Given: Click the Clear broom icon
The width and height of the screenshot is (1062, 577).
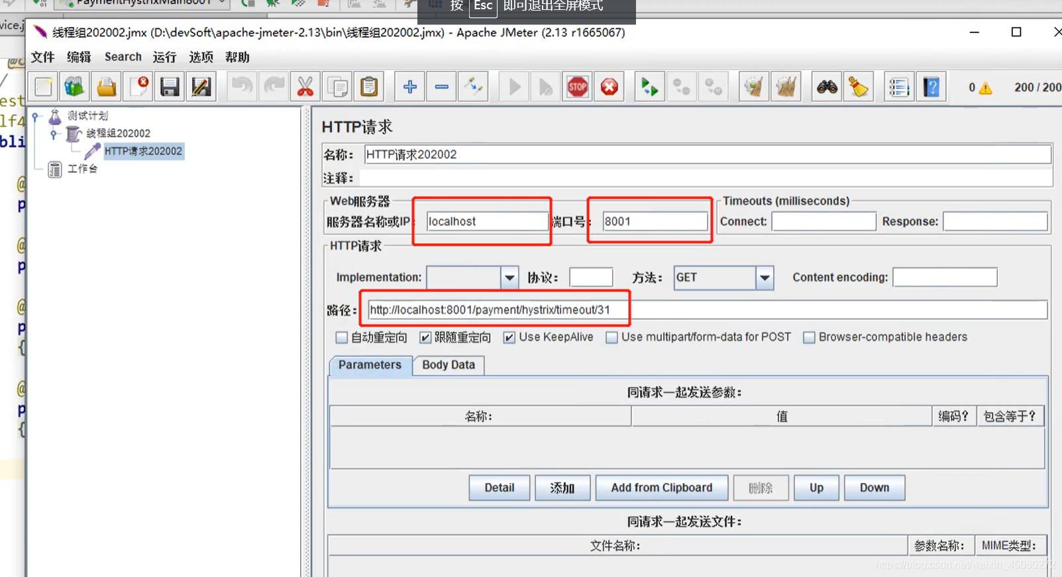Looking at the screenshot, I should [754, 87].
